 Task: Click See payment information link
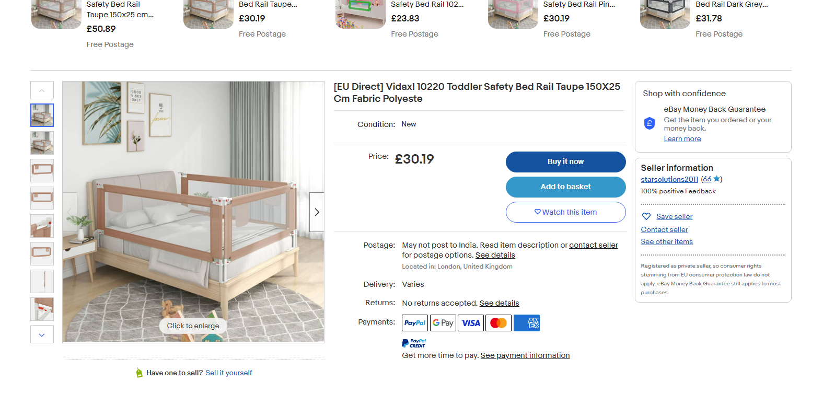click(x=525, y=355)
